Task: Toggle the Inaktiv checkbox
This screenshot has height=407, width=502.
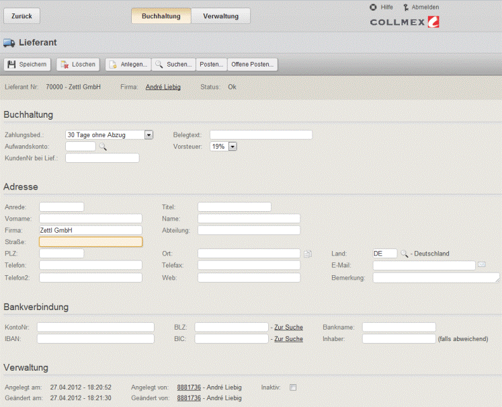Action: (293, 387)
